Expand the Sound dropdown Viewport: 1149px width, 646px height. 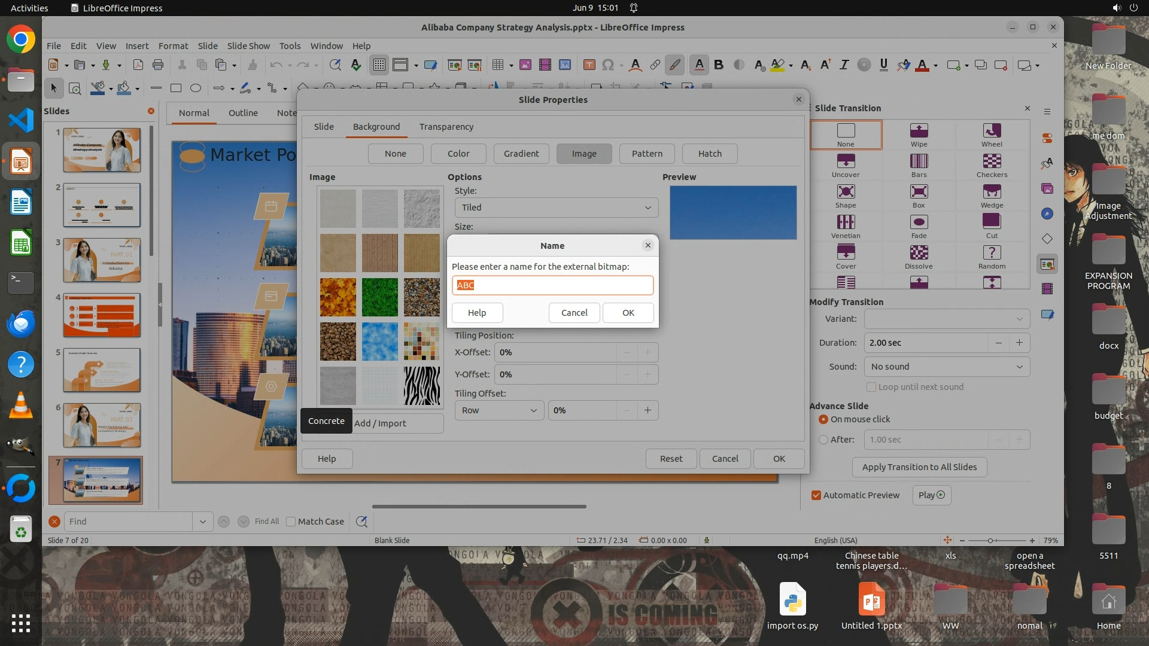click(947, 367)
